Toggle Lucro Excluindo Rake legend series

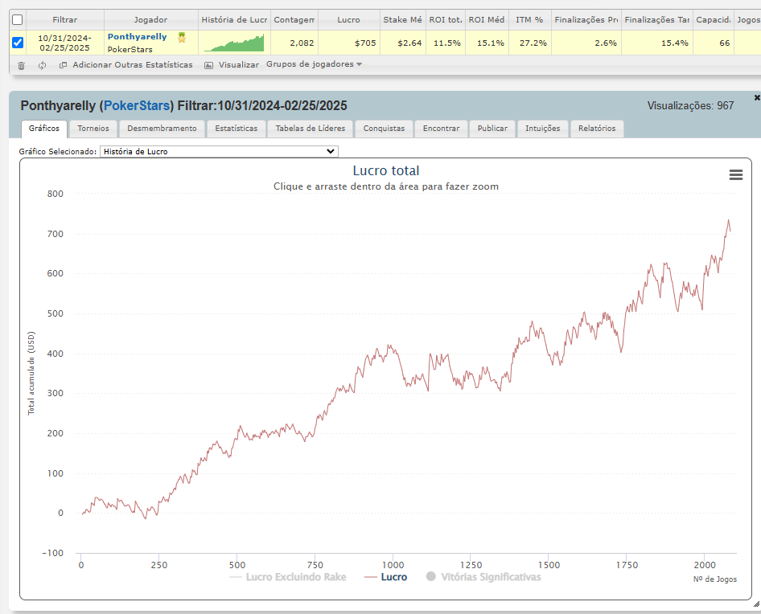pyautogui.click(x=288, y=577)
